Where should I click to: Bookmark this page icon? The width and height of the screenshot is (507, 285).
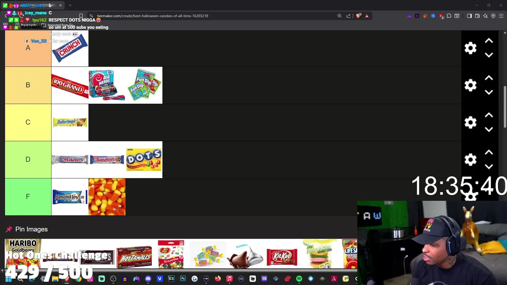click(x=81, y=16)
